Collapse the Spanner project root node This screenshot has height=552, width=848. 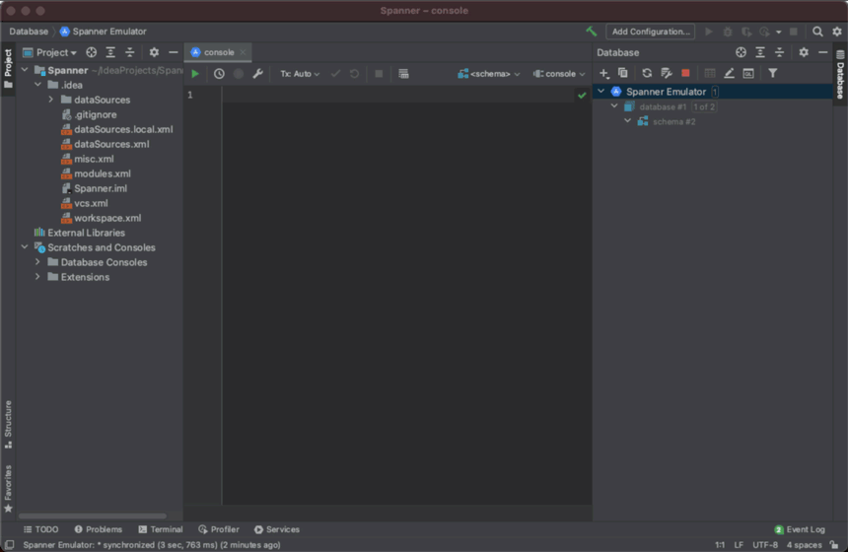coord(25,70)
